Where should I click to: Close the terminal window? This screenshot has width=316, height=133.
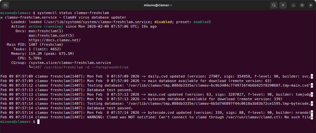tap(310, 5)
